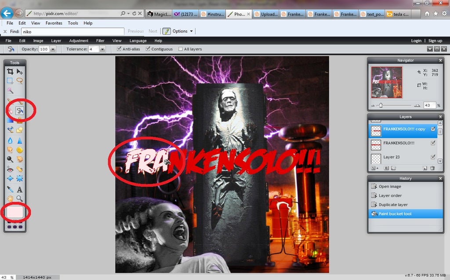Click the Sign up link
The image size is (450, 280).
(x=435, y=41)
